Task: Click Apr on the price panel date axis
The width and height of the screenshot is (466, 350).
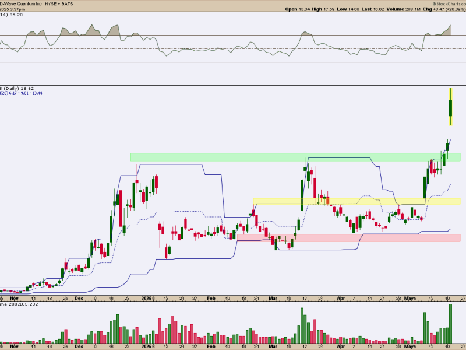Action: click(x=341, y=298)
